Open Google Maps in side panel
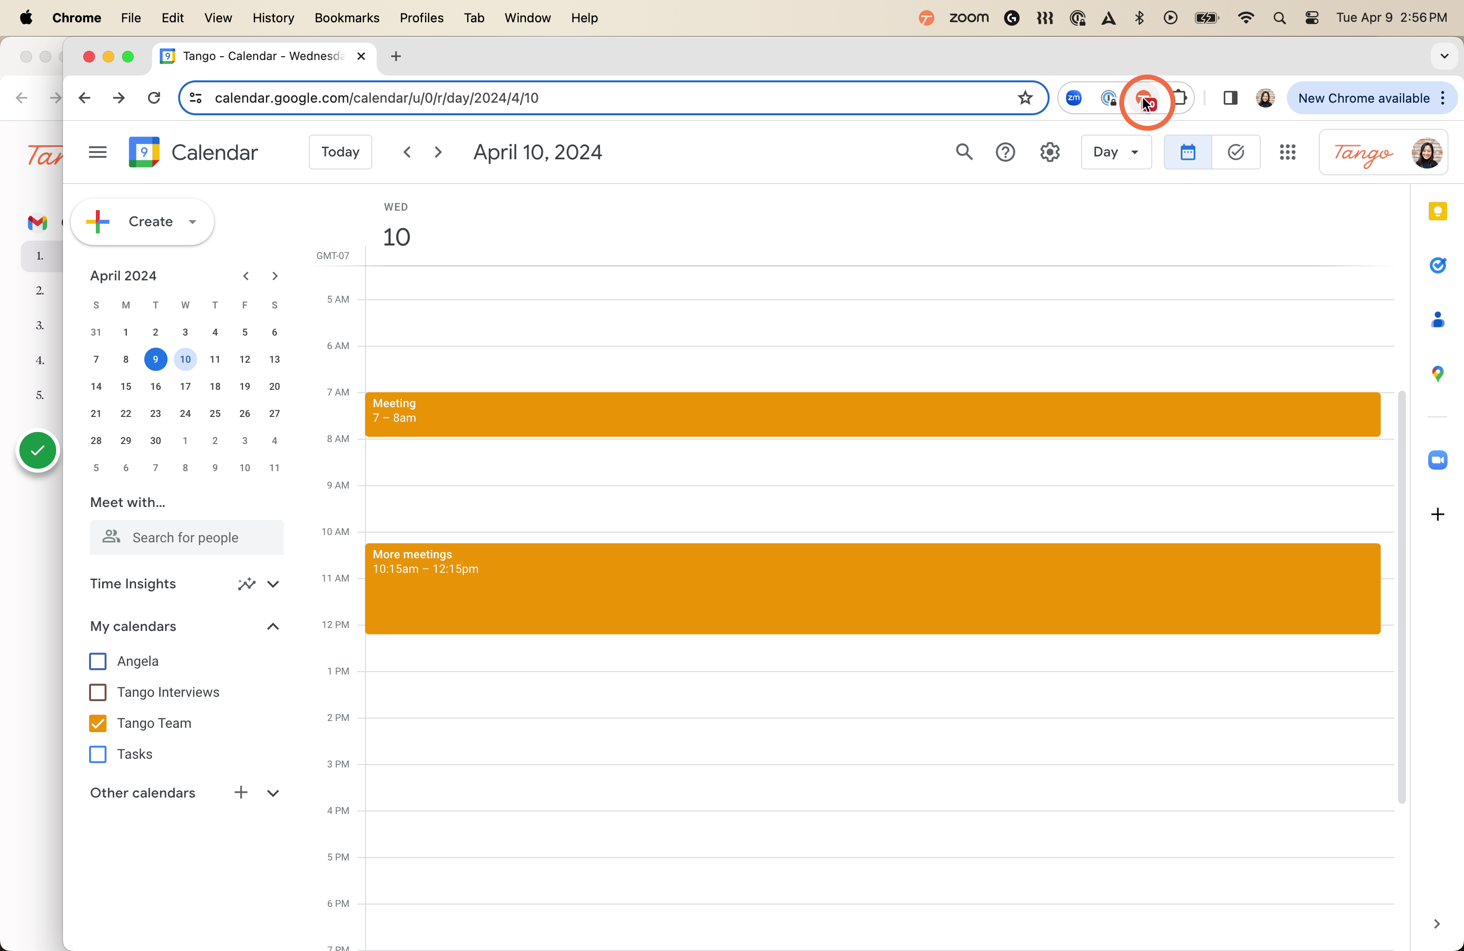Image resolution: width=1464 pixels, height=951 pixels. pyautogui.click(x=1437, y=373)
